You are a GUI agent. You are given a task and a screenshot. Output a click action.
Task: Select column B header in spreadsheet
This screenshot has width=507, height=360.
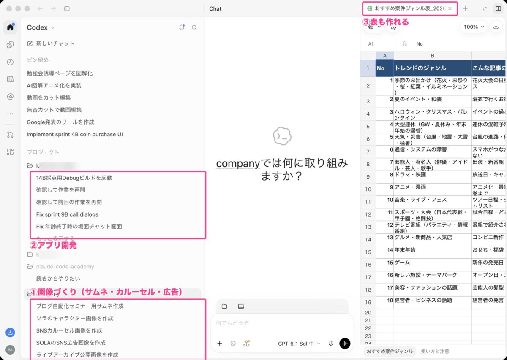433,56
